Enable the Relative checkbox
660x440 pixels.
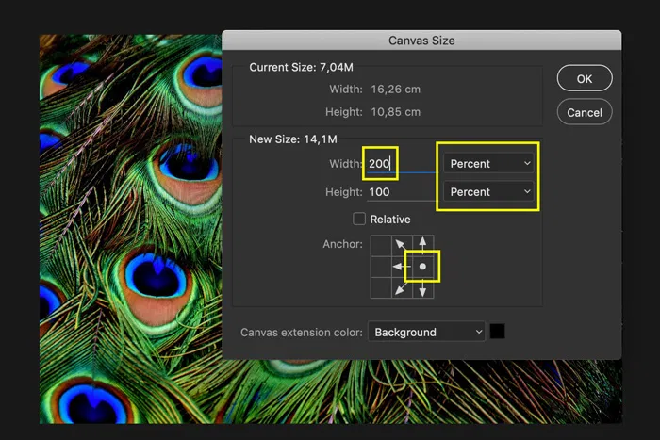359,220
